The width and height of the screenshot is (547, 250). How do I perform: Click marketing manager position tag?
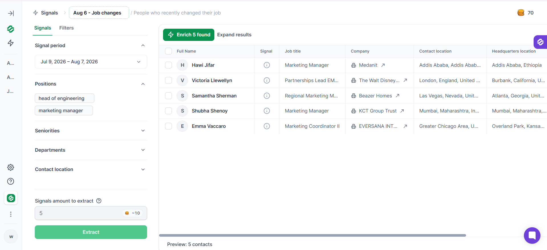[64, 111]
